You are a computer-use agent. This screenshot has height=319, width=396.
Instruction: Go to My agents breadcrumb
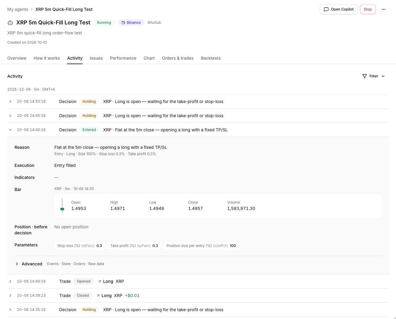coord(18,9)
